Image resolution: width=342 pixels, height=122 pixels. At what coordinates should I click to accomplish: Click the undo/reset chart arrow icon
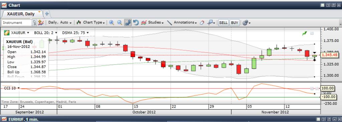(136, 23)
